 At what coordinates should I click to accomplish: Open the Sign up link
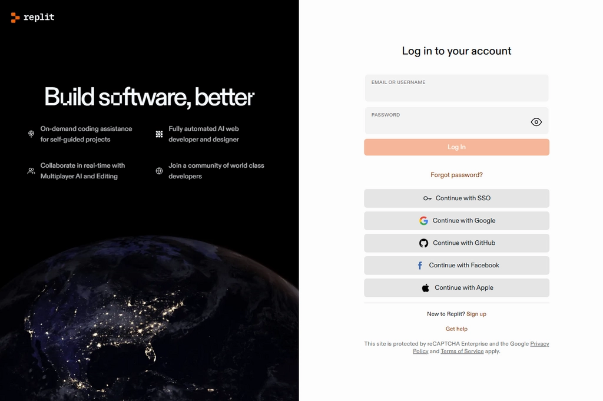tap(476, 314)
